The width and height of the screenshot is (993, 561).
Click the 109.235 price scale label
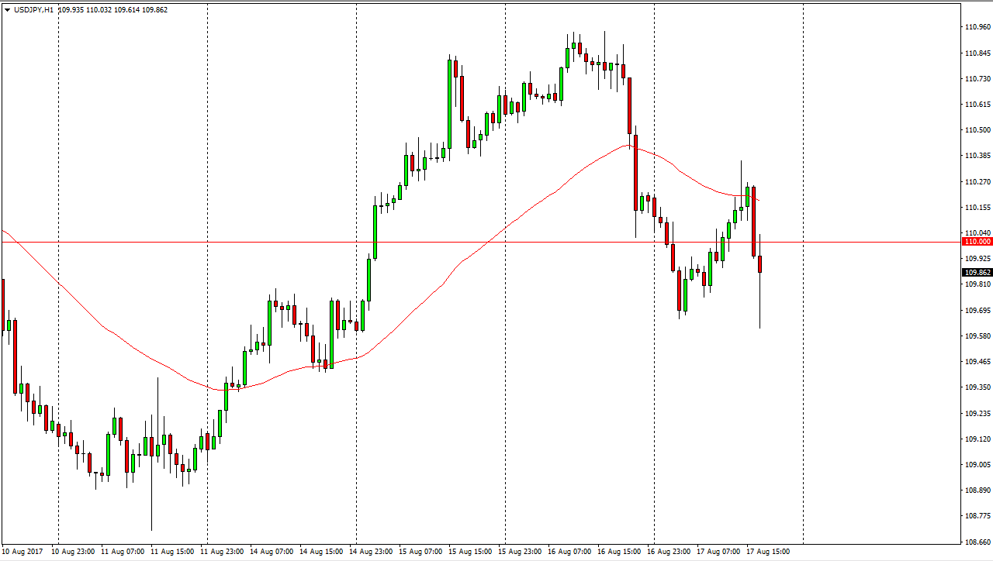pyautogui.click(x=977, y=414)
